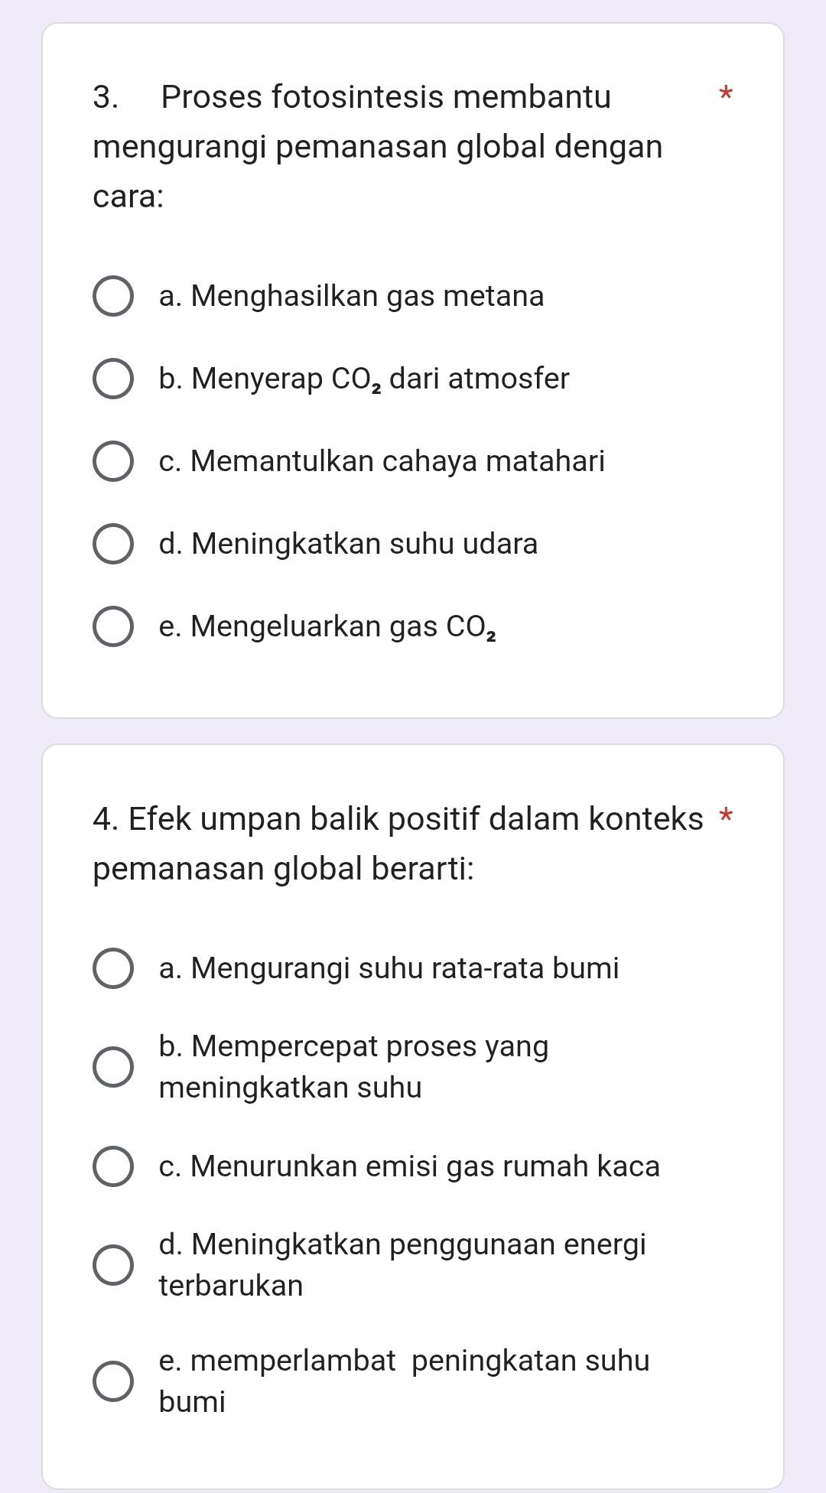Click the 'a. Mengurangi suhu rata-rata bumi' label
The height and width of the screenshot is (1493, 826).
(389, 968)
